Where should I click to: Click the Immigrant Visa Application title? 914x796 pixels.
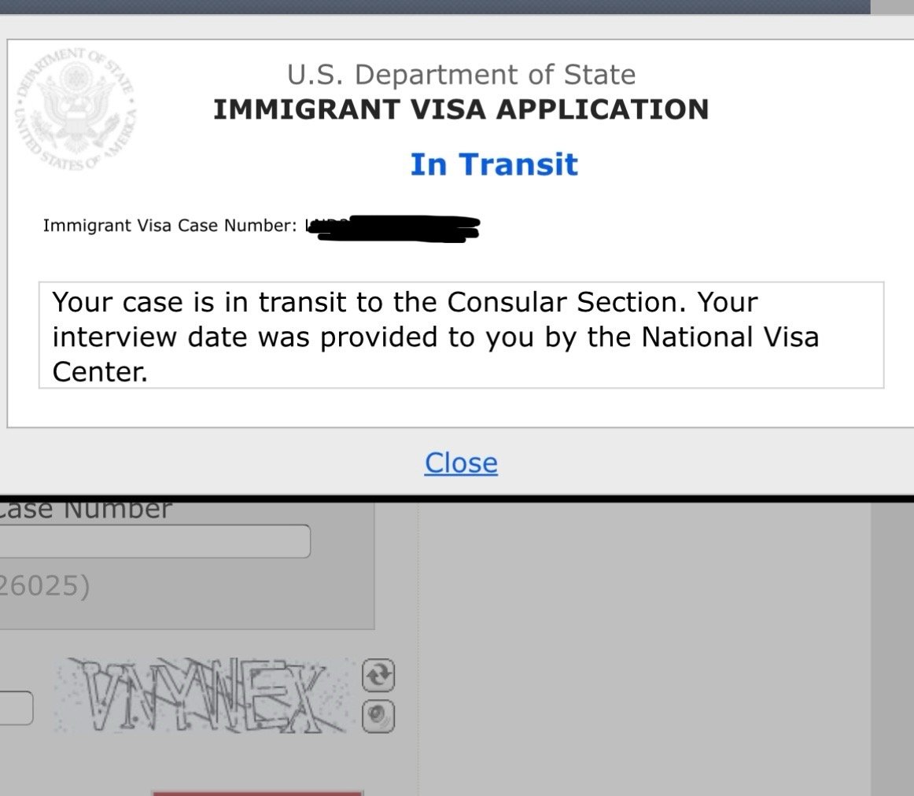pyautogui.click(x=461, y=109)
